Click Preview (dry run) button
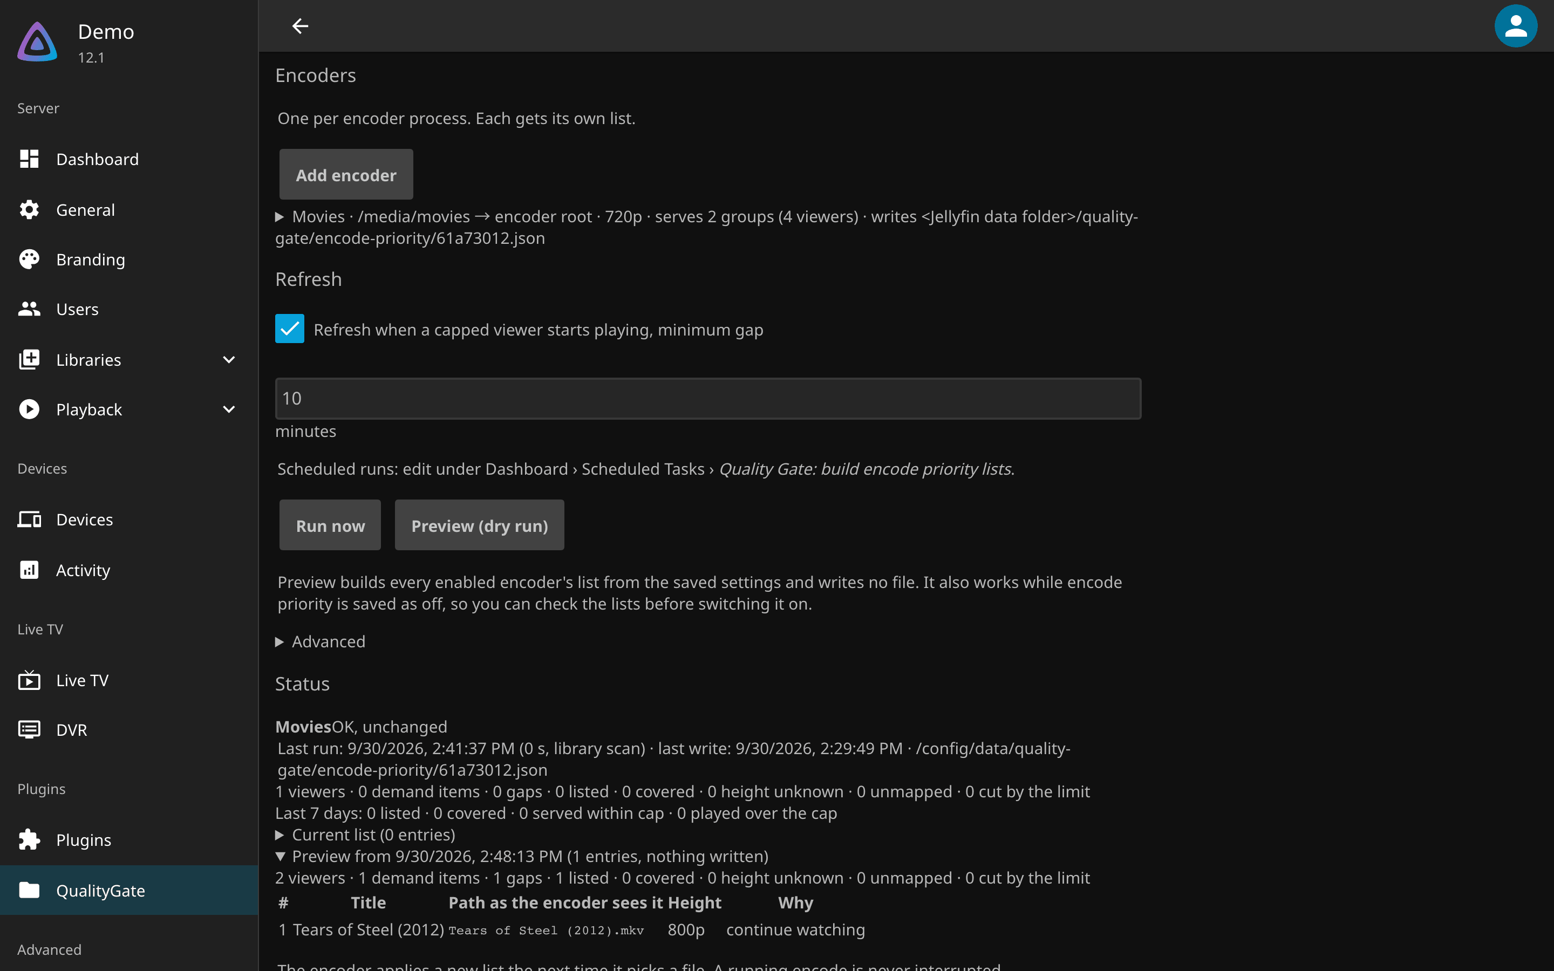The image size is (1554, 971). (x=480, y=525)
